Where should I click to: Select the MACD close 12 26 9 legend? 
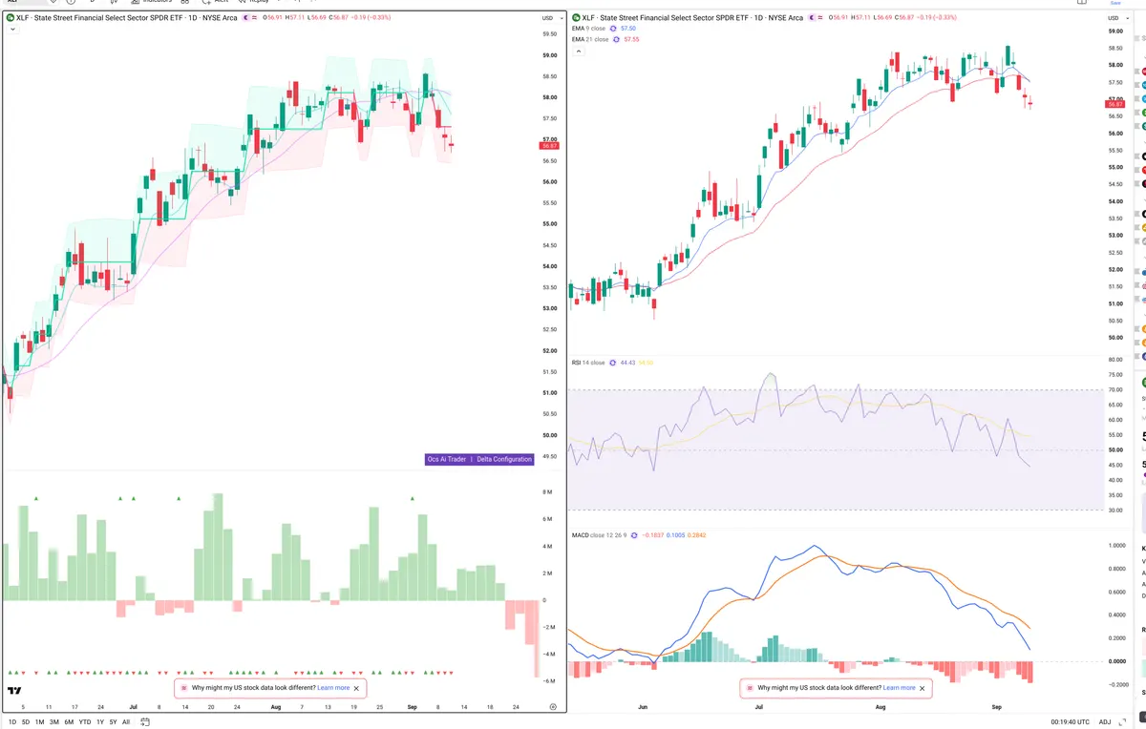click(x=598, y=535)
